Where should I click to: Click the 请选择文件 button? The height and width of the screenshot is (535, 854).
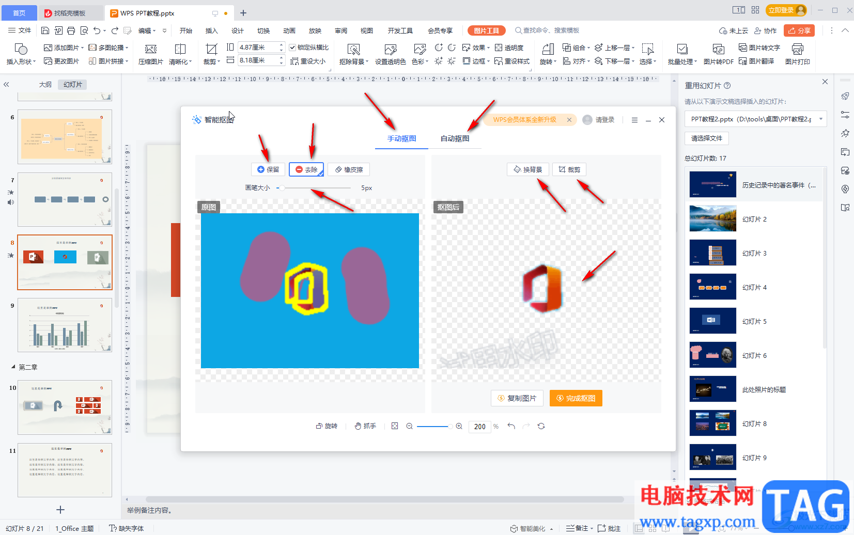706,138
